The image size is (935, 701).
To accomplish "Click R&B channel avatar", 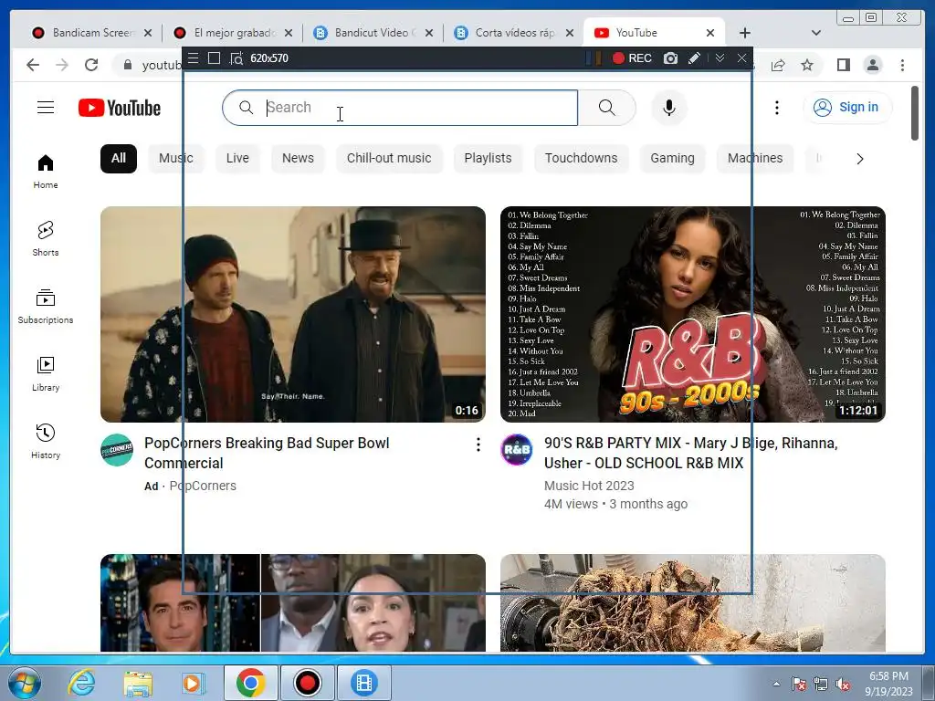I will (x=517, y=450).
